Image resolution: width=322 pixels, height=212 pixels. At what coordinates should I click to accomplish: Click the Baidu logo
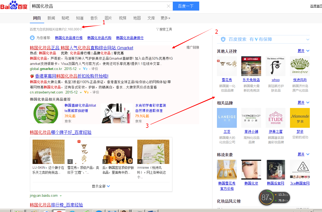tap(14, 6)
